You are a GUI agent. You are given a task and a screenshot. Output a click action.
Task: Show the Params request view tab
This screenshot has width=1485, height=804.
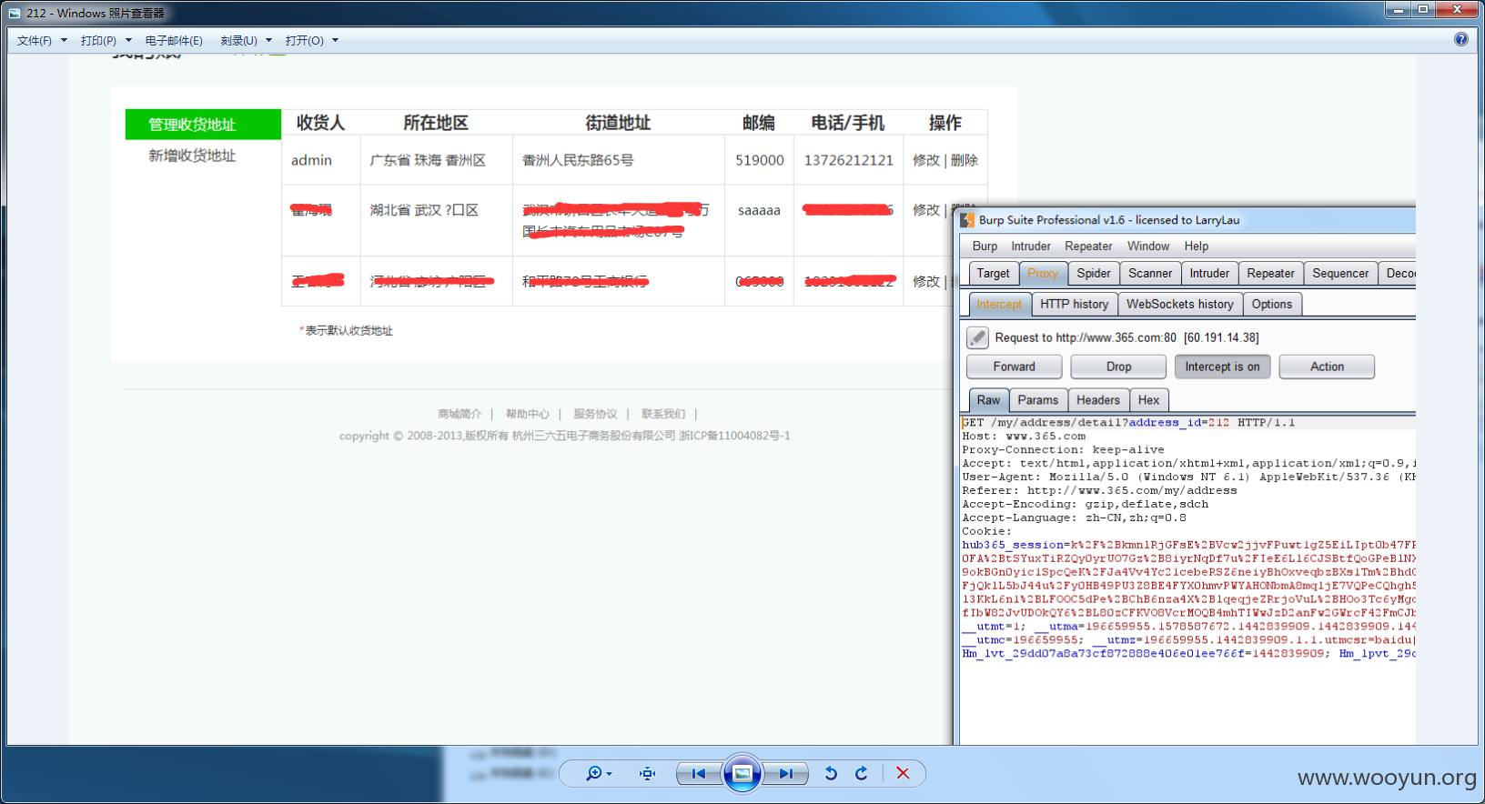click(1038, 400)
